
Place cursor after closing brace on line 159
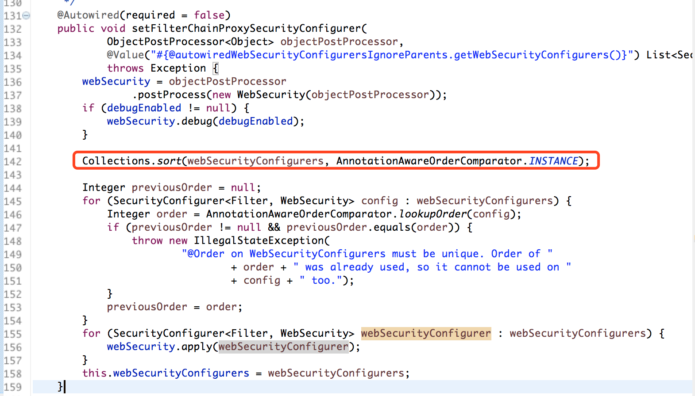(65, 387)
